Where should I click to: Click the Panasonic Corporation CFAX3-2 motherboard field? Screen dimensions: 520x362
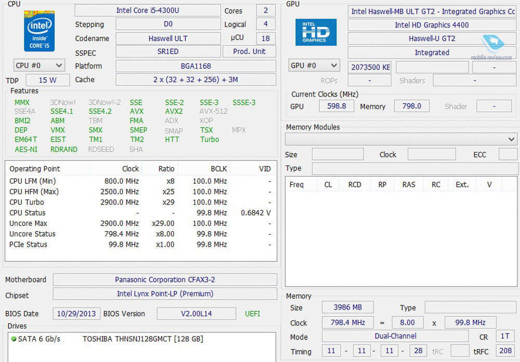click(x=165, y=280)
